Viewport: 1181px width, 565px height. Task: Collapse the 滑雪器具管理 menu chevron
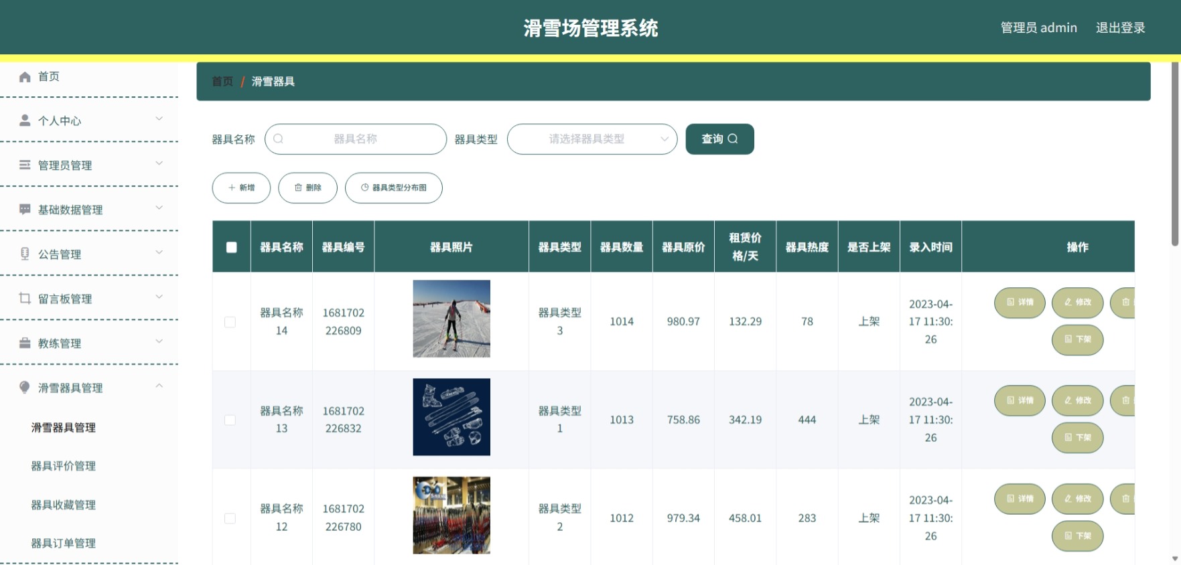[159, 386]
